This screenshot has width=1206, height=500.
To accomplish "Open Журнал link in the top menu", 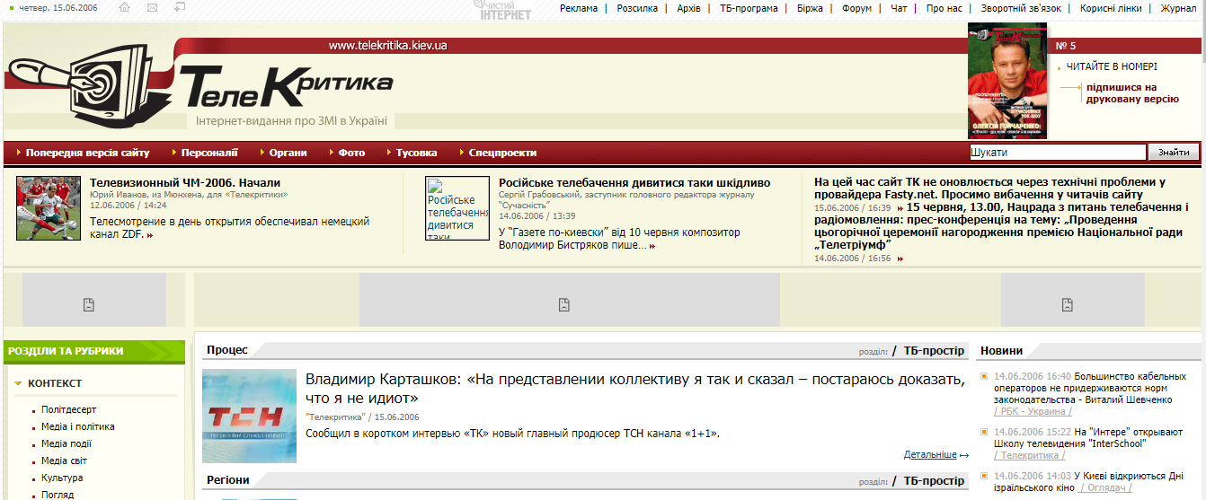I will [1178, 8].
